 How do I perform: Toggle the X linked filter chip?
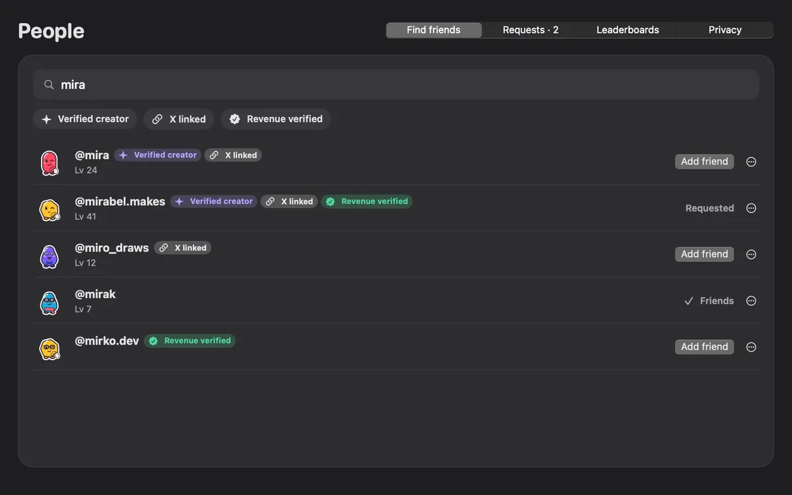[179, 119]
